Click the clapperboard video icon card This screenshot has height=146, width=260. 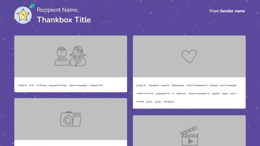[x=189, y=131]
